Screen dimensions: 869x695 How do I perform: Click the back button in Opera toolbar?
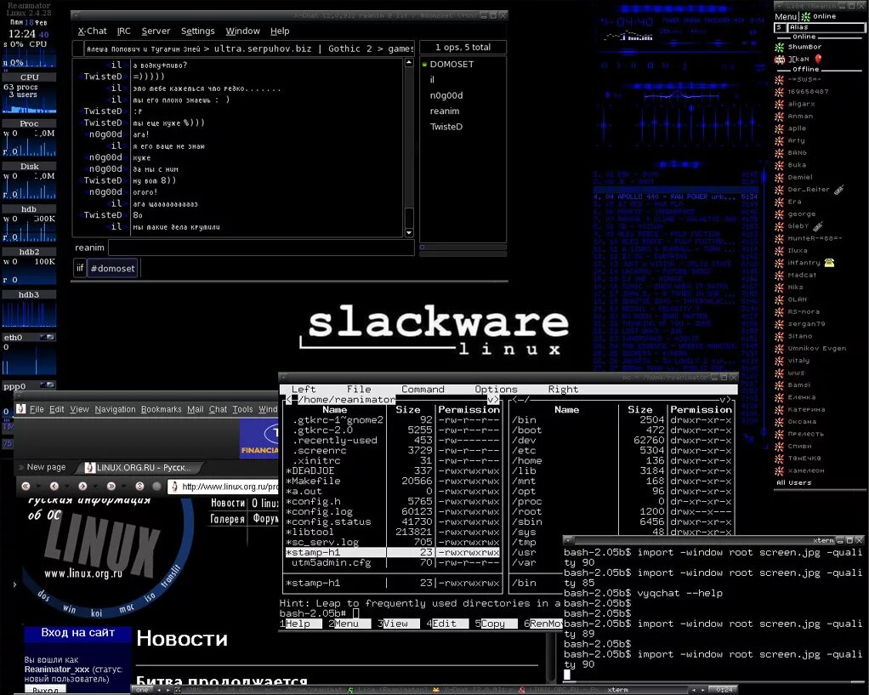[54, 486]
